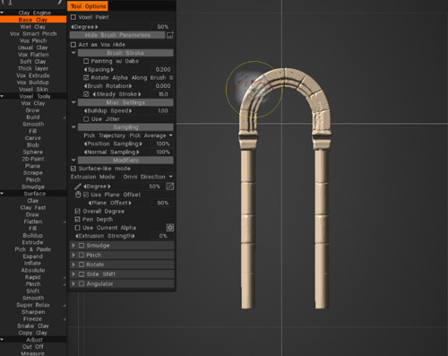Click the icon beside Hide Brush Parameters

tap(170, 35)
